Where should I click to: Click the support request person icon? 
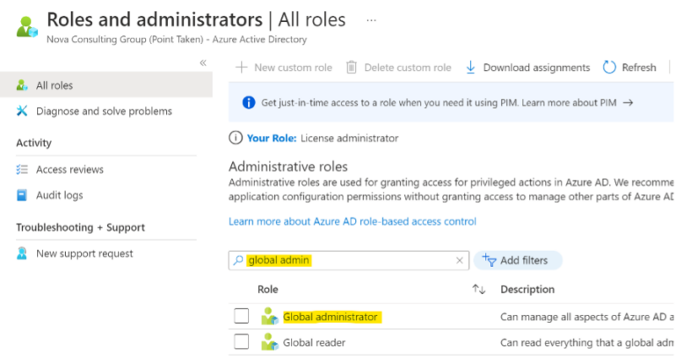click(x=22, y=254)
